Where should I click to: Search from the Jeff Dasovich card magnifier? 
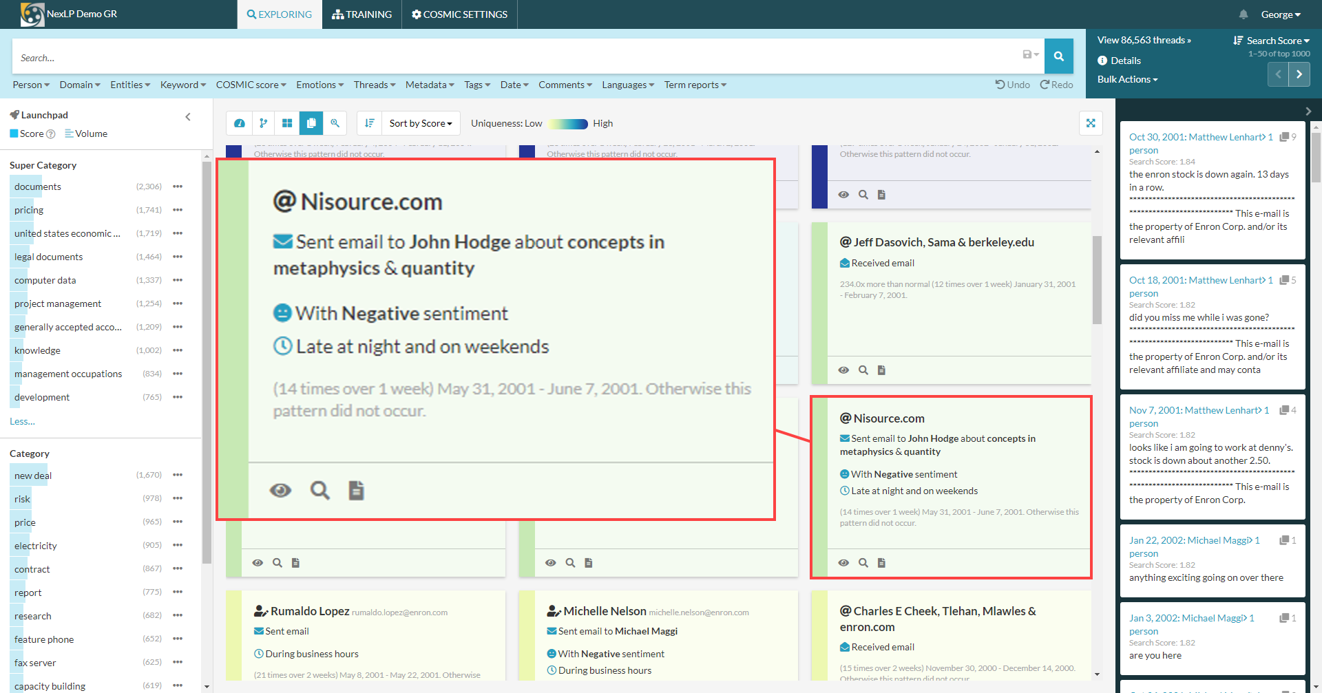point(863,370)
